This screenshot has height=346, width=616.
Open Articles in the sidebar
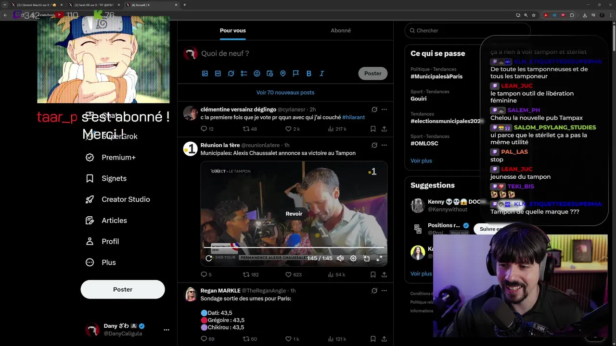106,221
